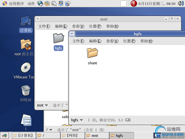Launch the spreadsheet chart panel icon
The width and height of the screenshot is (185, 139).
[68, 3]
